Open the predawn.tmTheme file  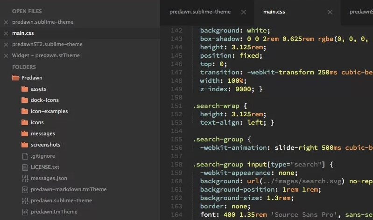pyautogui.click(x=54, y=212)
